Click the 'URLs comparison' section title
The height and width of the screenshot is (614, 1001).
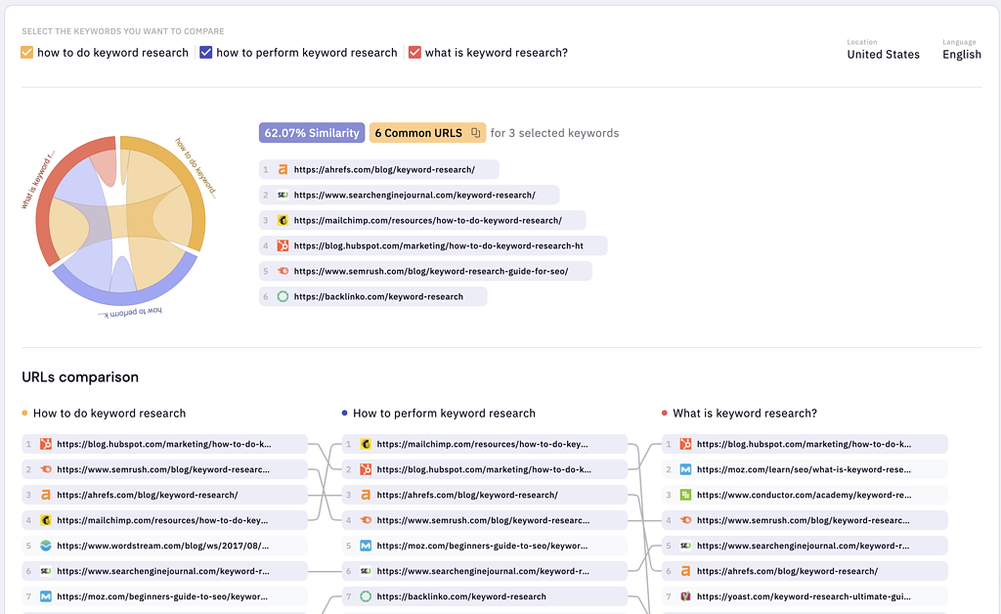tap(80, 377)
